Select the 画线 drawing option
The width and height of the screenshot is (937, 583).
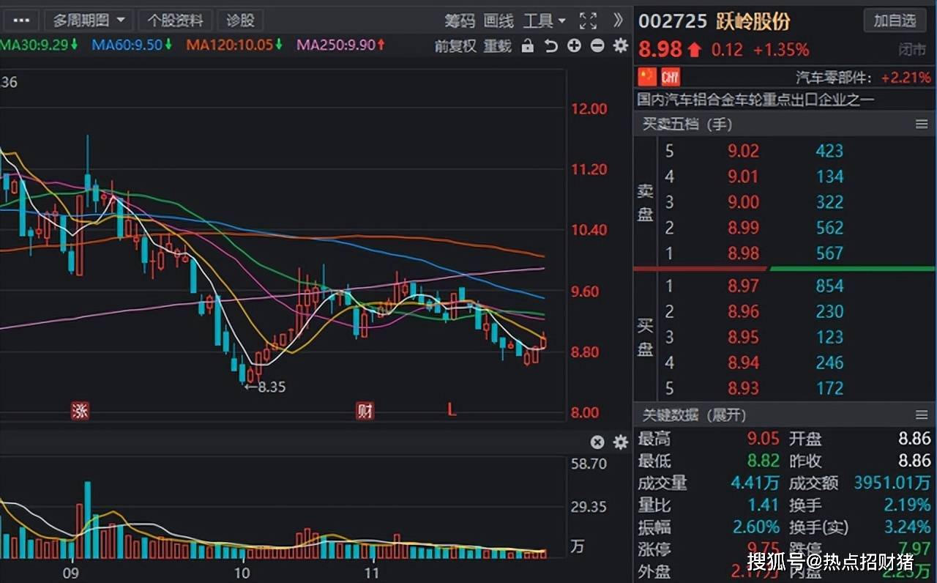[499, 21]
